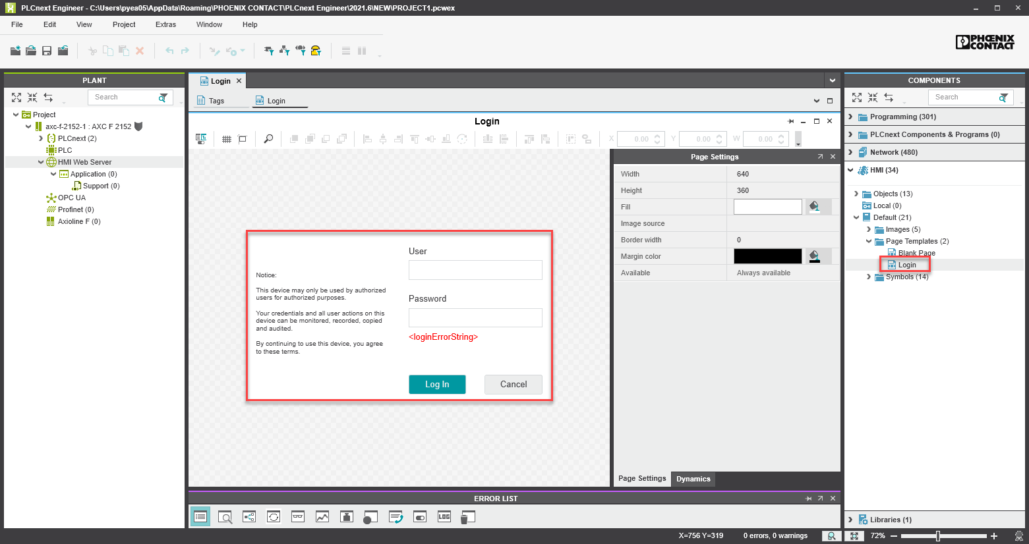Click the Password input field on the page
This screenshot has height=544, width=1029.
[x=475, y=317]
